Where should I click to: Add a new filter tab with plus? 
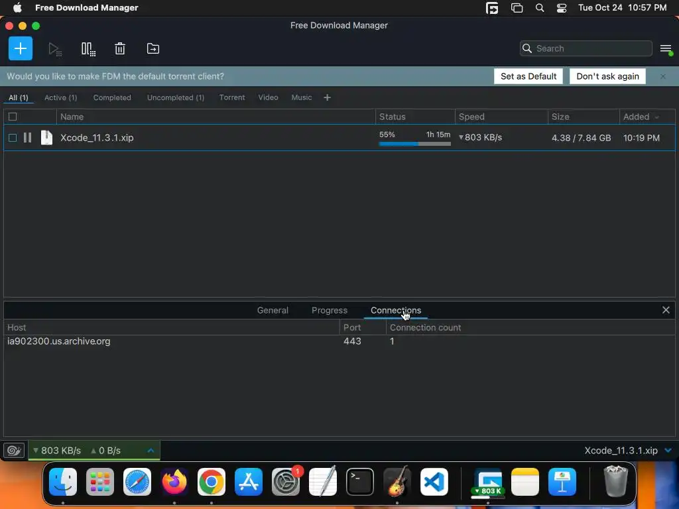[x=328, y=97]
